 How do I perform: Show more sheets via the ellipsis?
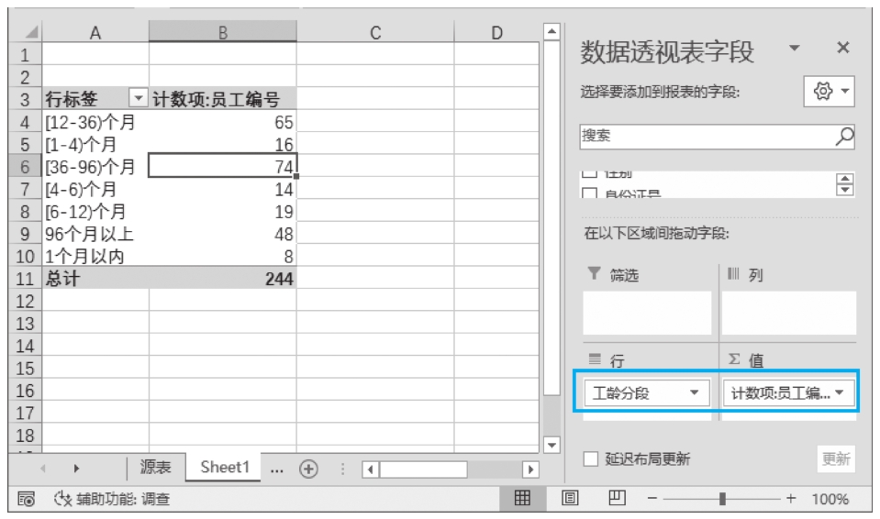(277, 469)
